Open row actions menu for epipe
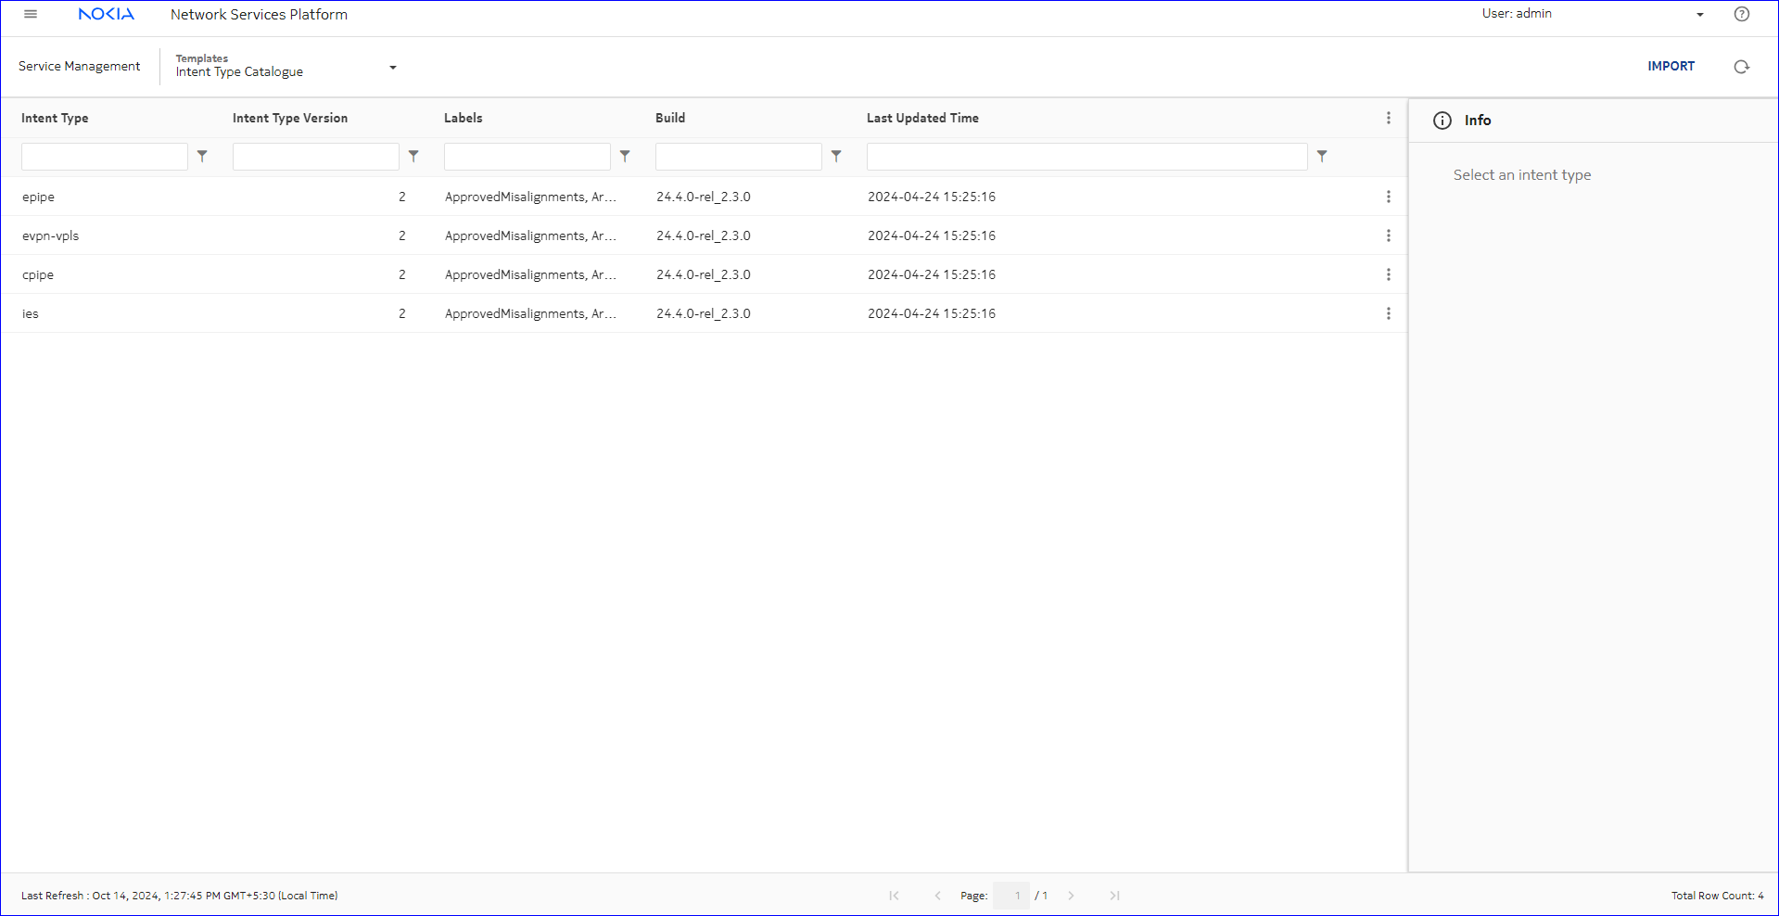 (x=1388, y=197)
